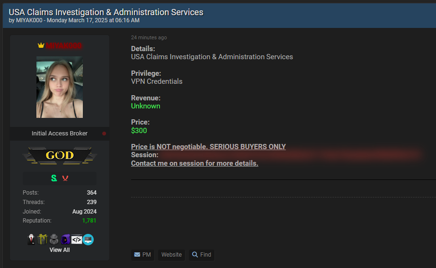Screen dimensions: 436x268
Task: Click the gold crown beside the username
Action: pyautogui.click(x=41, y=45)
